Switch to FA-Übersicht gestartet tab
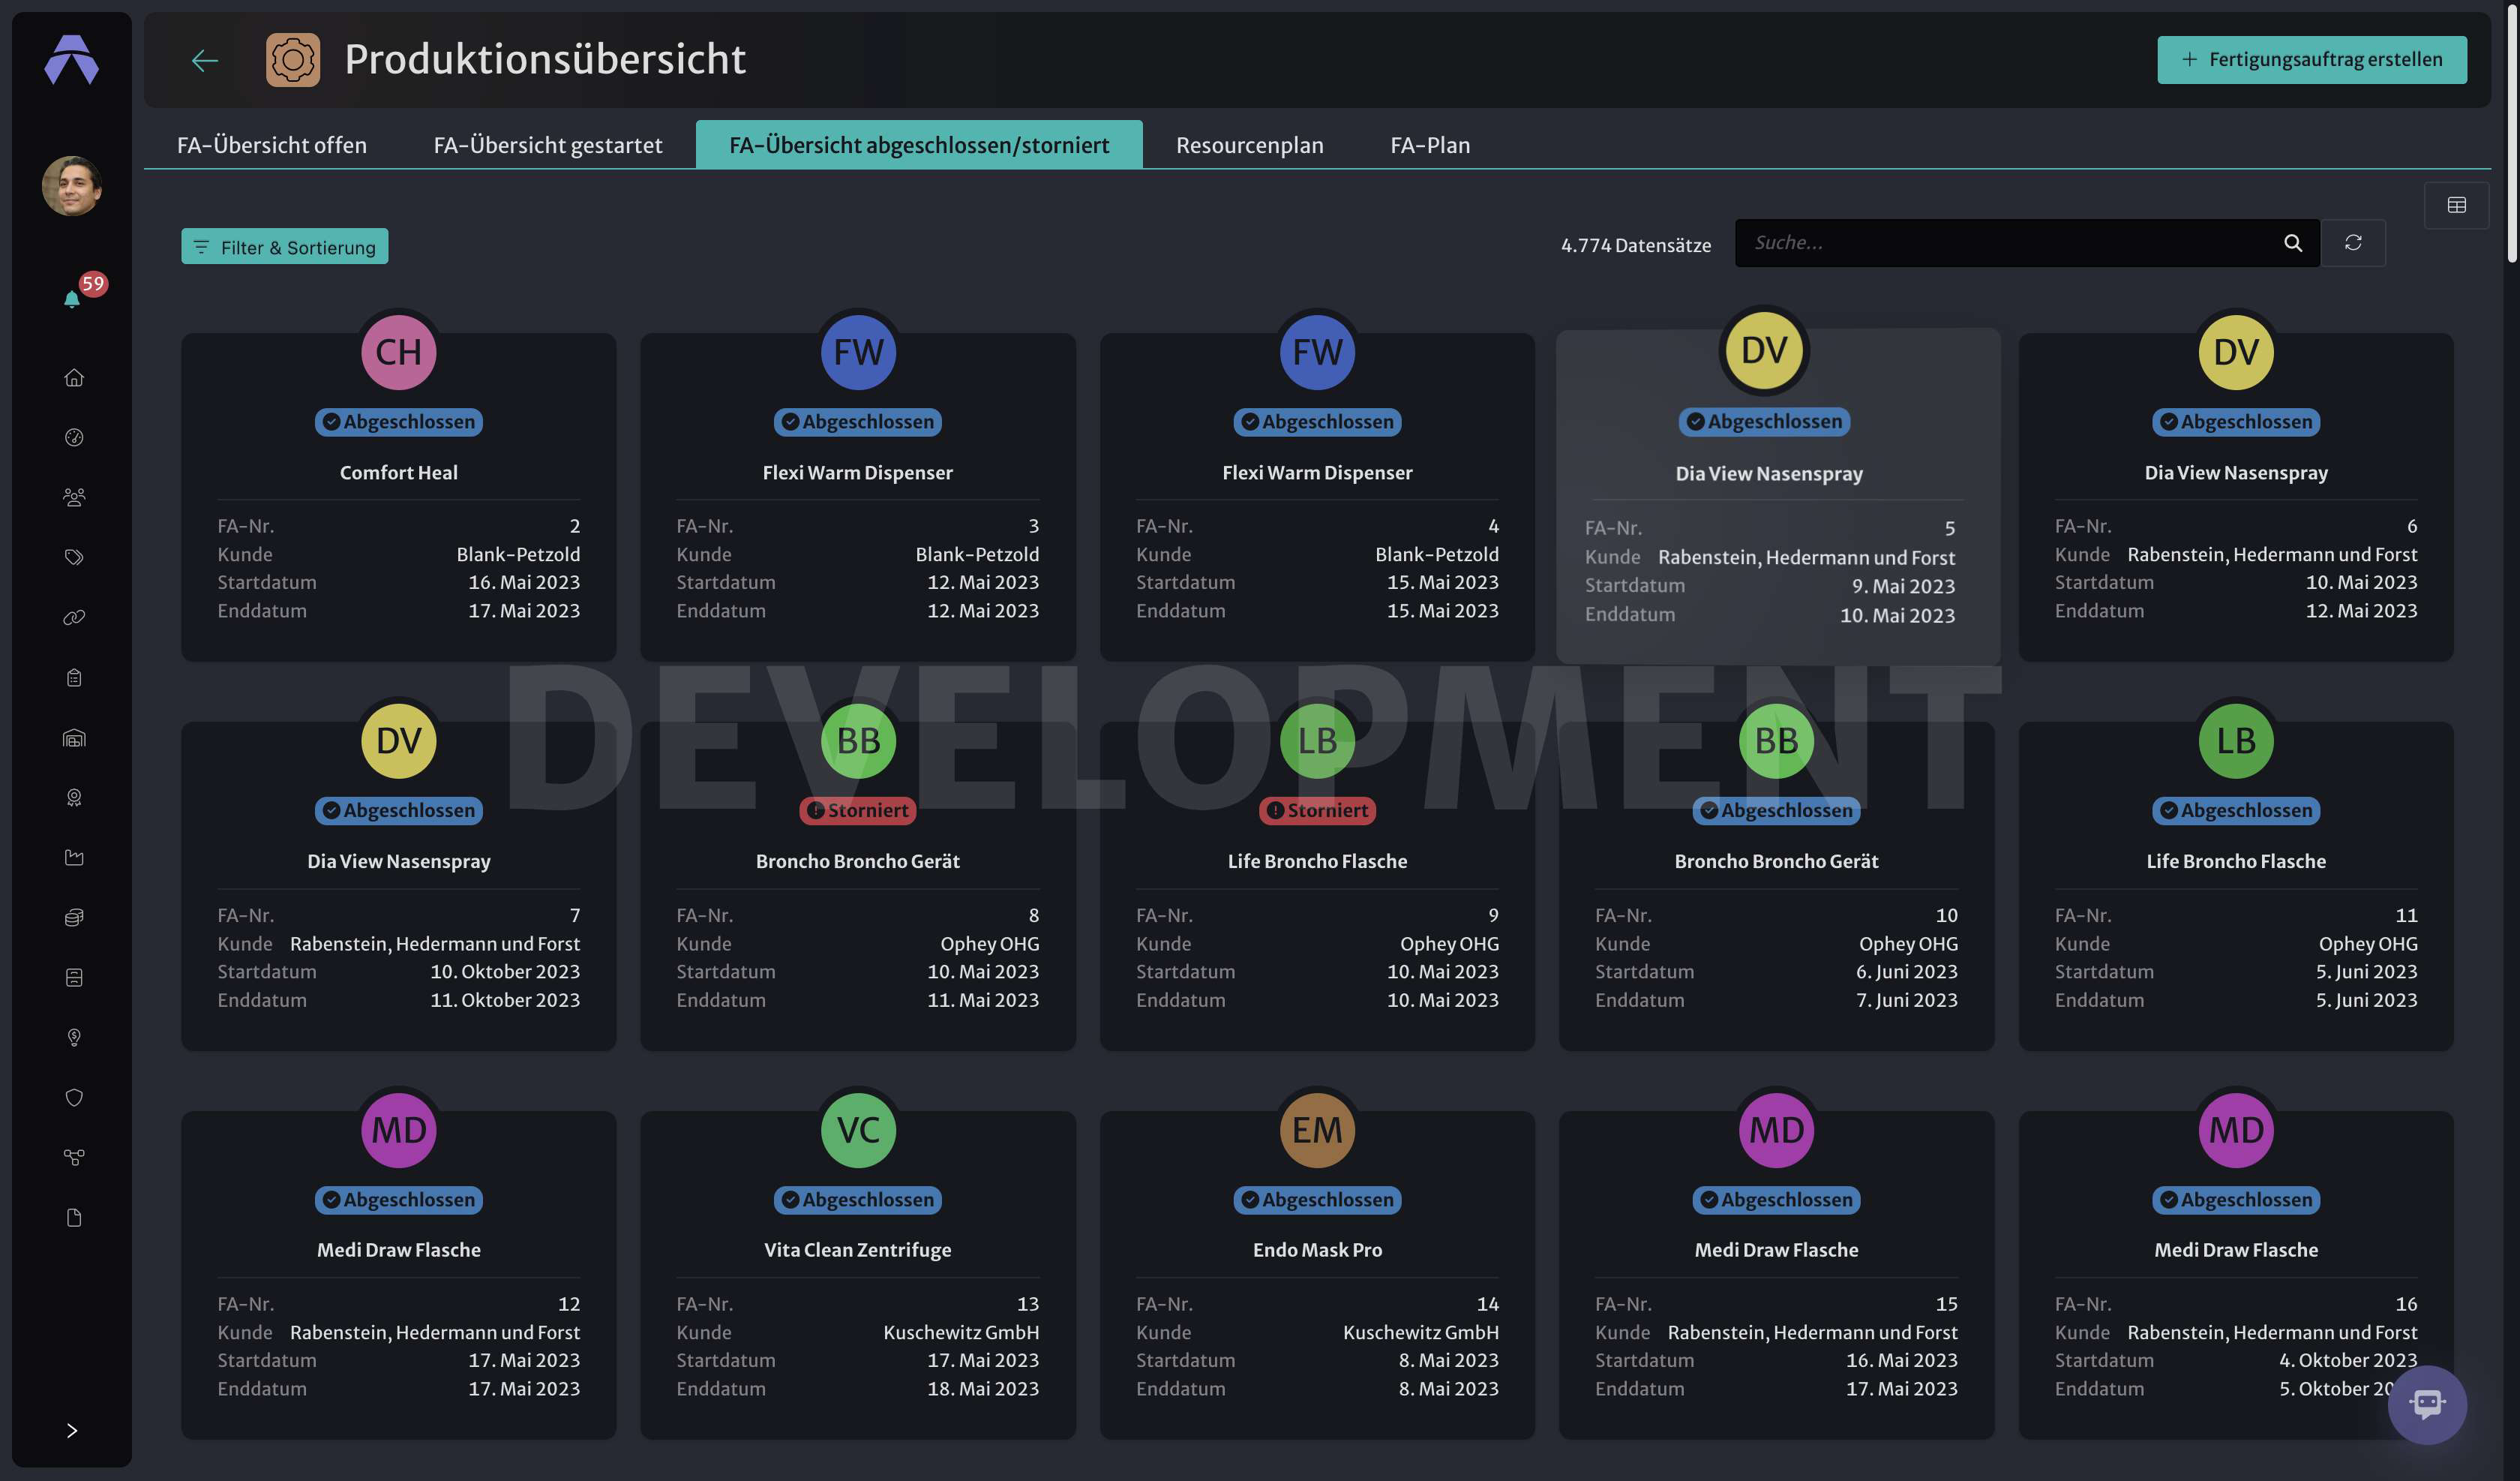The width and height of the screenshot is (2520, 1481). pyautogui.click(x=548, y=145)
